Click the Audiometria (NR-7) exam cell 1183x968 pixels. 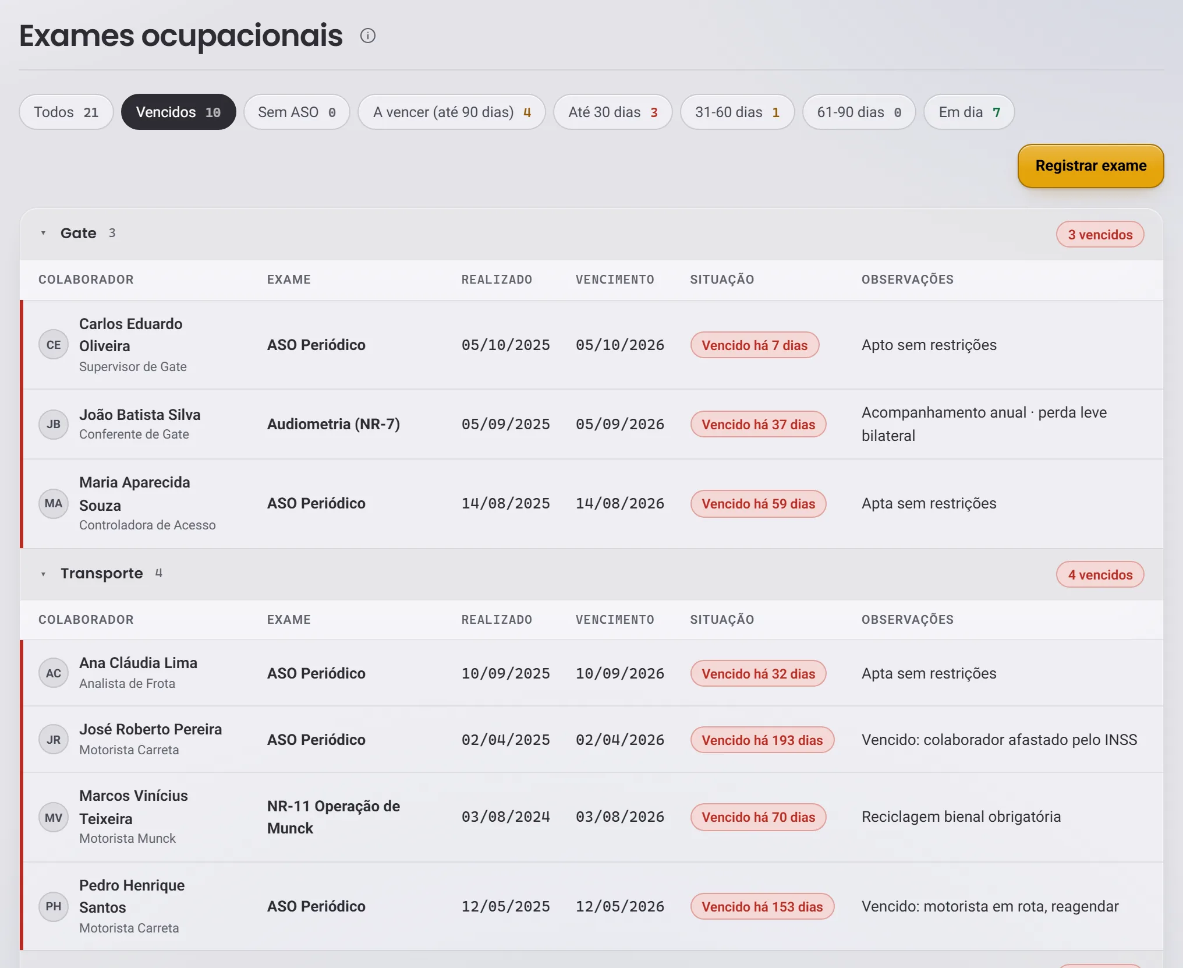[334, 424]
